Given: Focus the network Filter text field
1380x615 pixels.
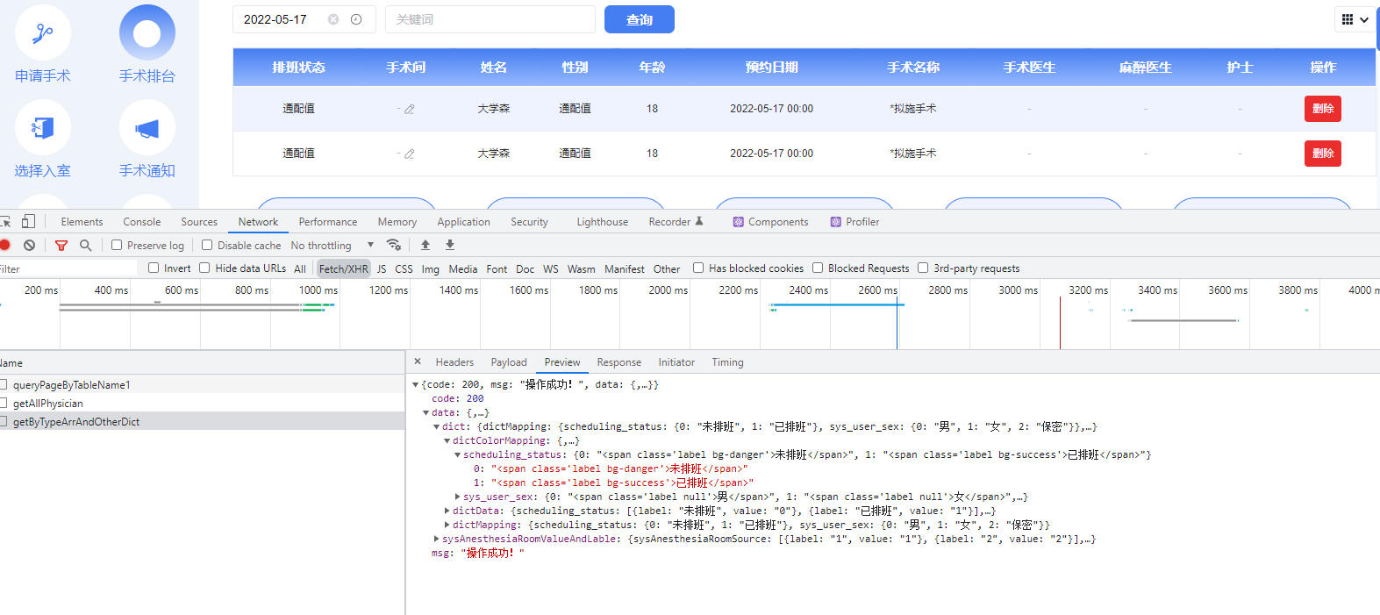Looking at the screenshot, I should [68, 268].
